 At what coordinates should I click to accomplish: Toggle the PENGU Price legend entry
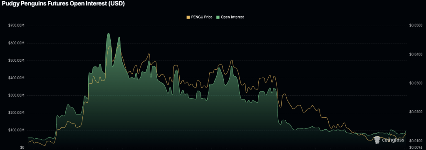[199, 17]
